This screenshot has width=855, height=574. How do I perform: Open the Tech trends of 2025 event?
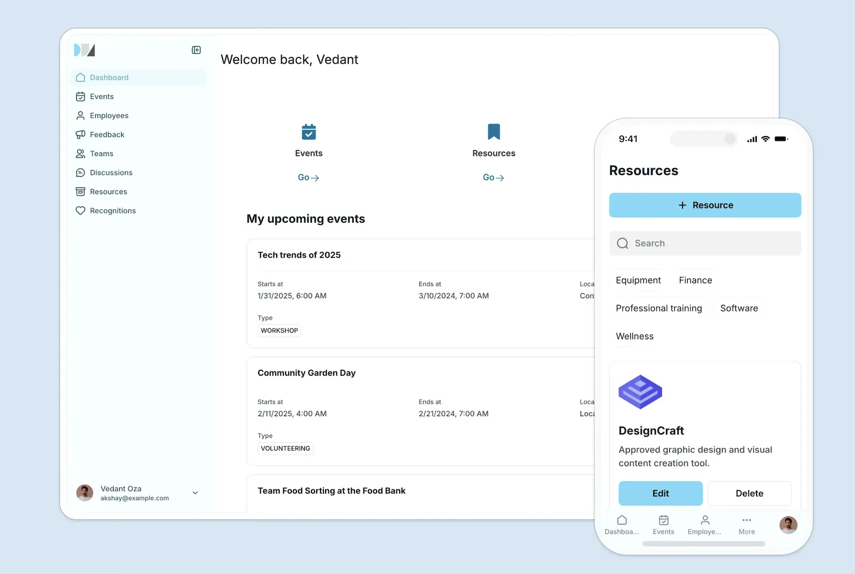pos(299,255)
